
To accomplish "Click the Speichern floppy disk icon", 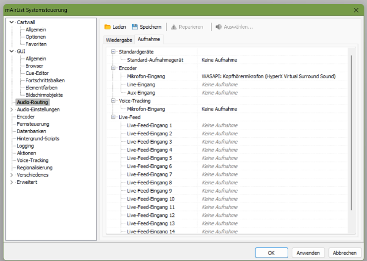I will pos(135,27).
